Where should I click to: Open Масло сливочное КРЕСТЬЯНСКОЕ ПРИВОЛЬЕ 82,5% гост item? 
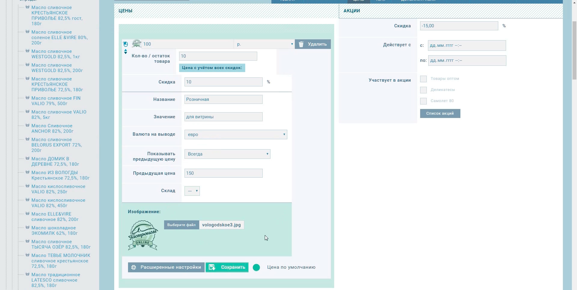point(57,16)
